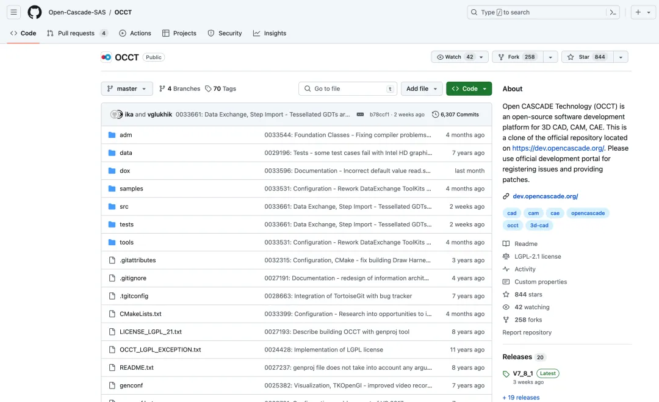
Task: Fork the repository
Action: pyautogui.click(x=518, y=57)
